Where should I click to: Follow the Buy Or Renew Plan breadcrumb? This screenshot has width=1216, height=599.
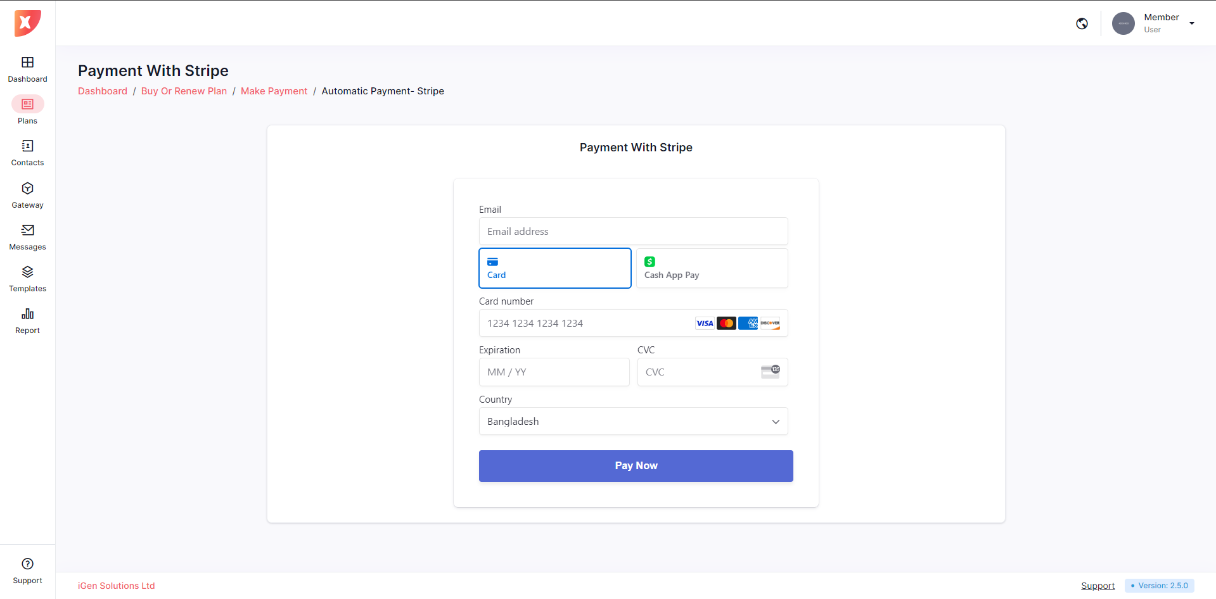coord(184,91)
